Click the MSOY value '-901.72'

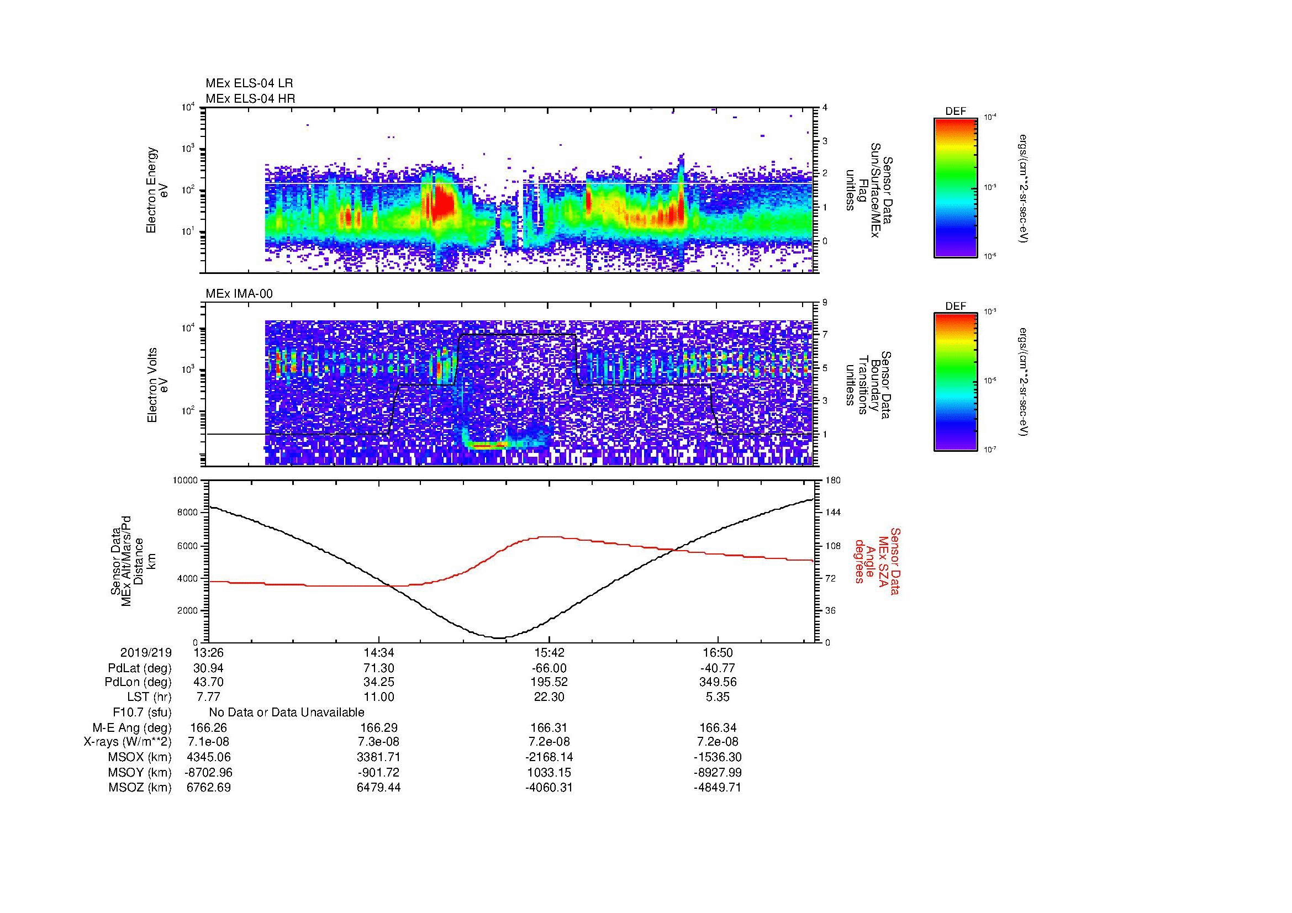coord(379,773)
